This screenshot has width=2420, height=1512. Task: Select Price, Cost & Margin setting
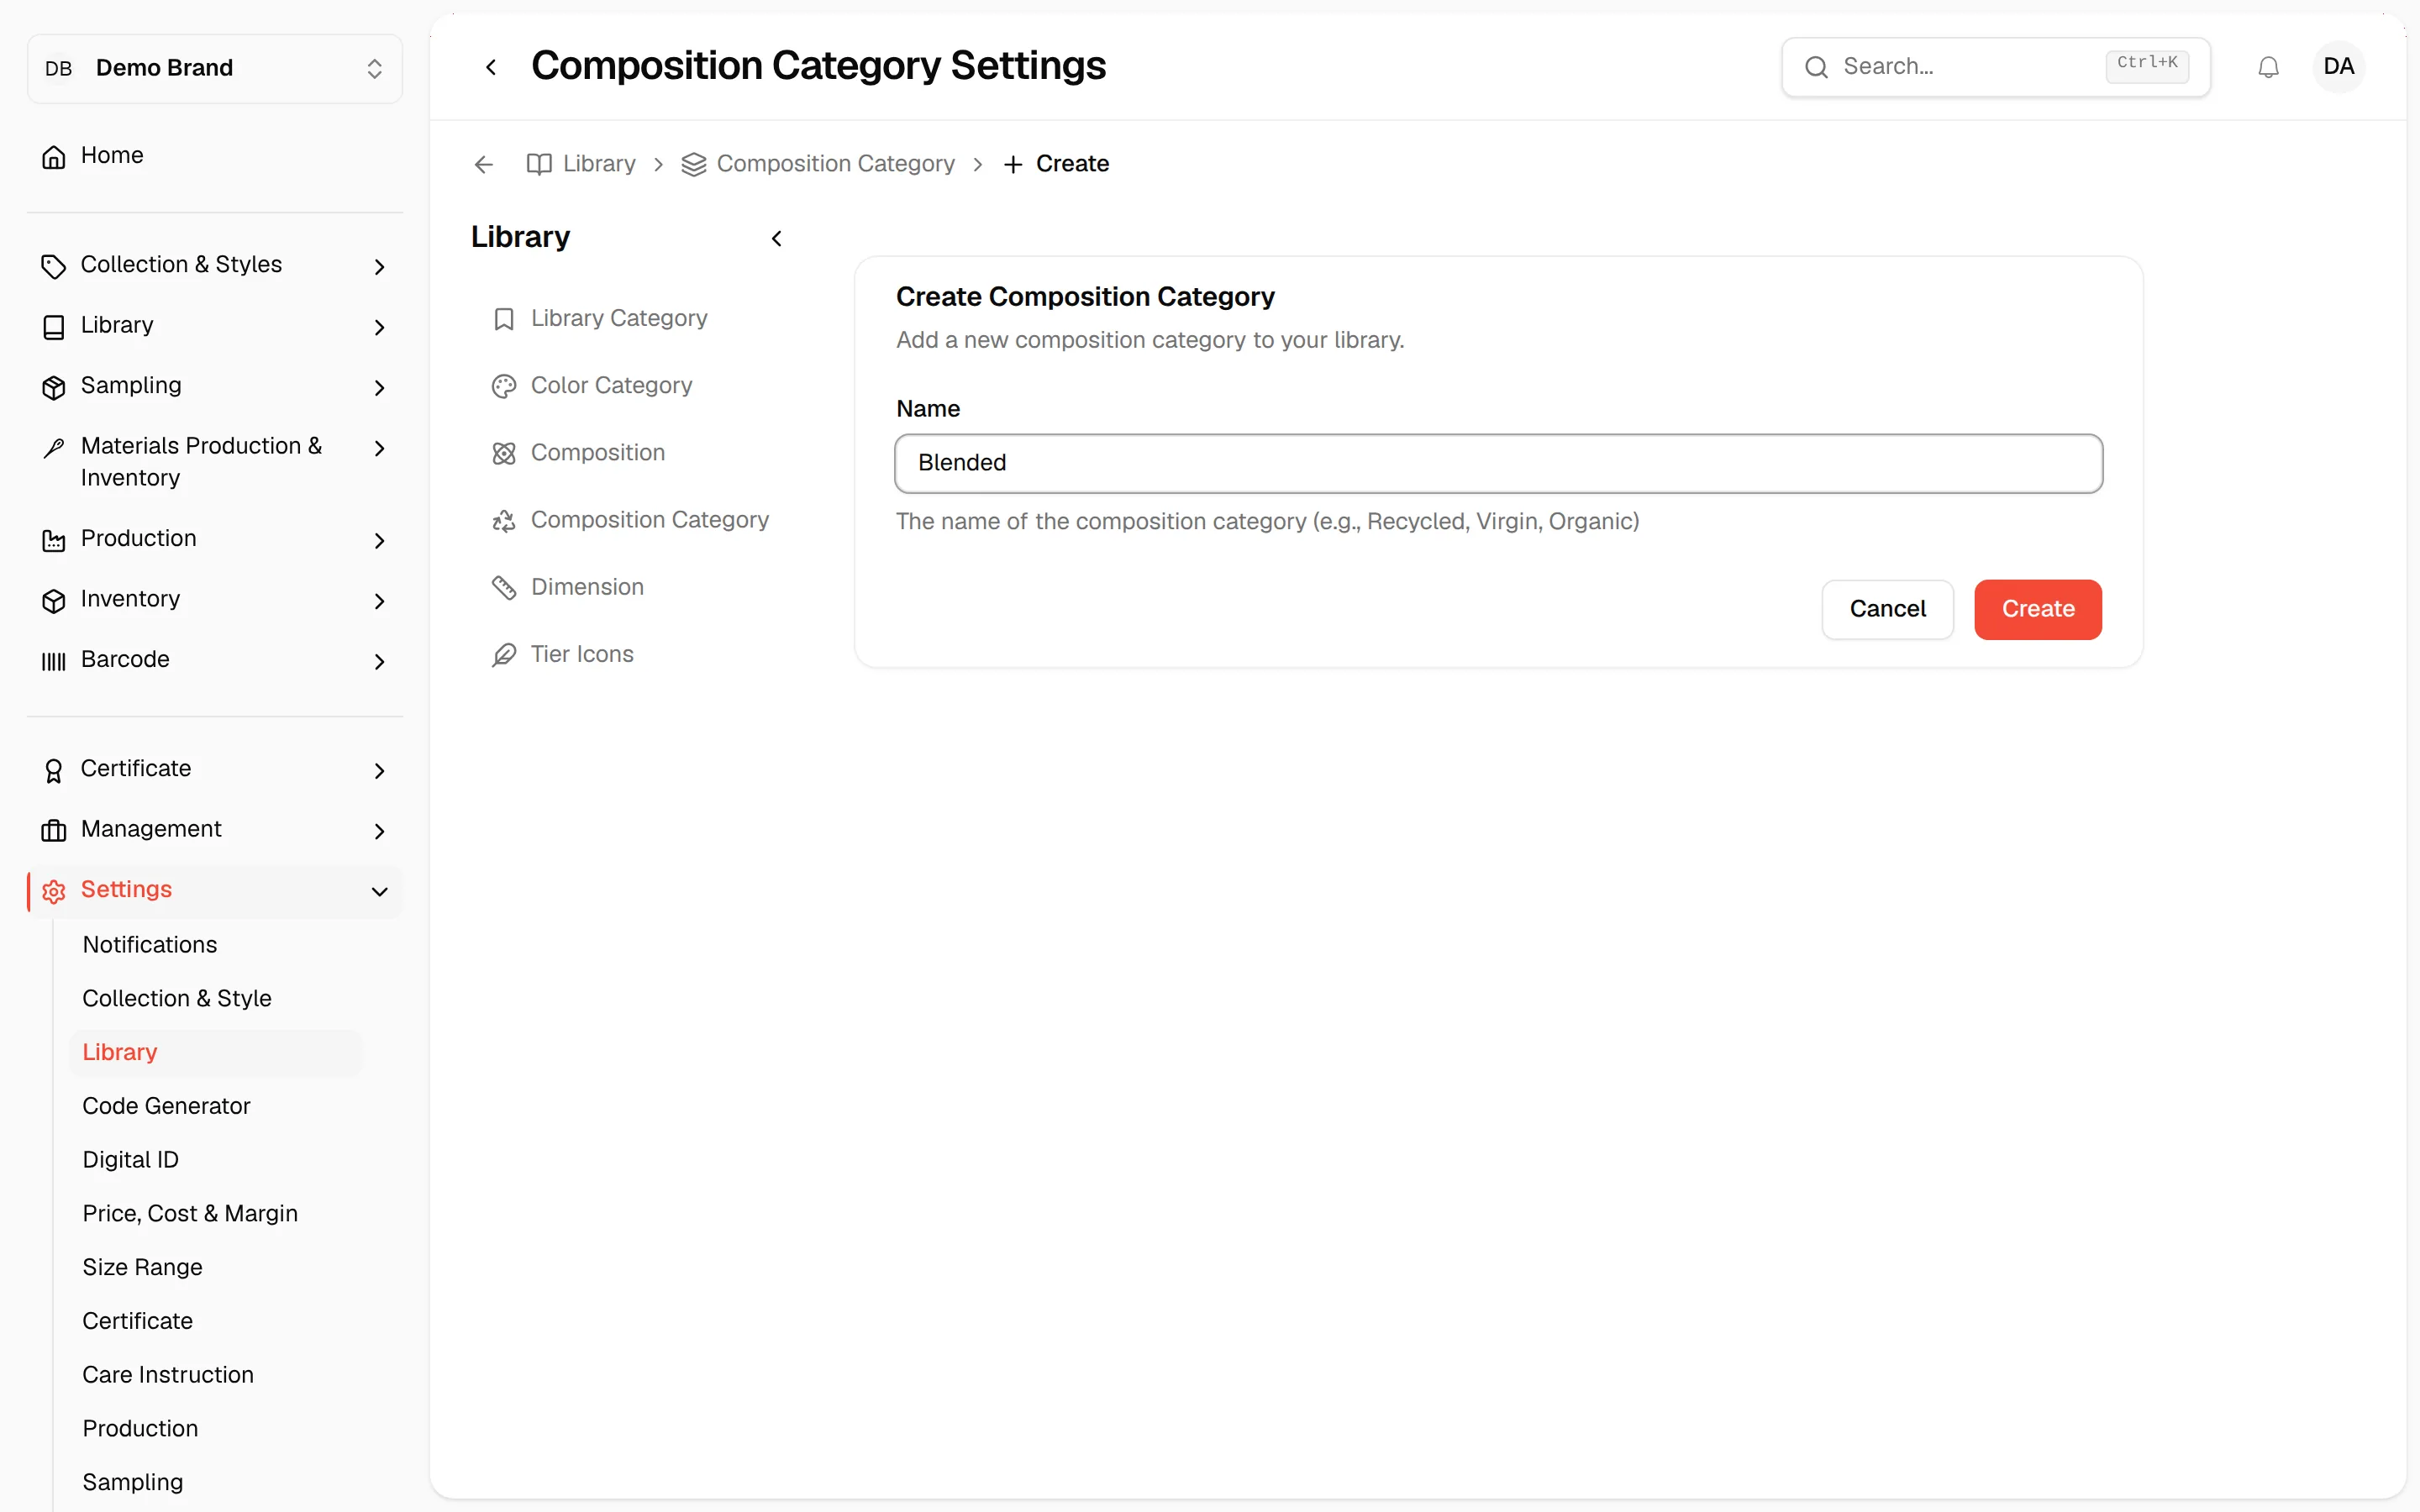pyautogui.click(x=190, y=1214)
